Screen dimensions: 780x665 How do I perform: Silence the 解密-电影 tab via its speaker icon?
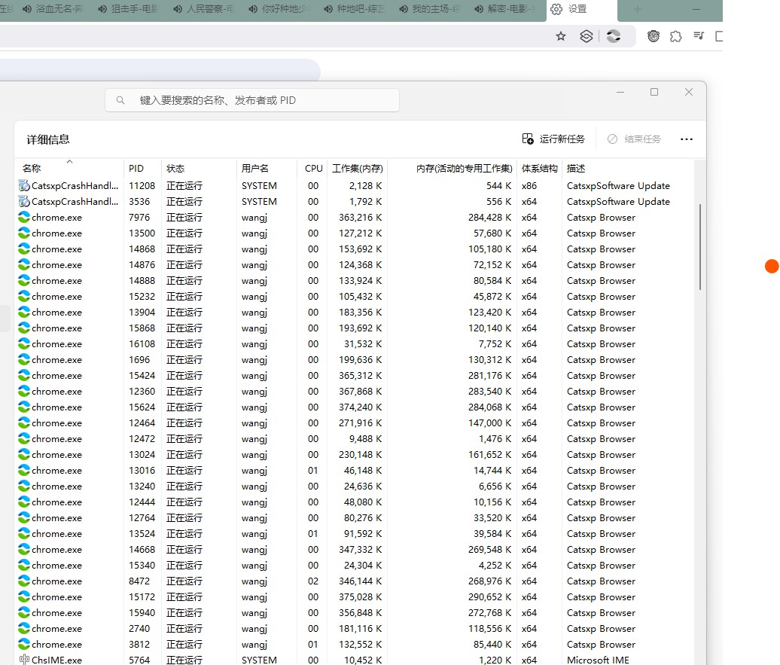(479, 9)
